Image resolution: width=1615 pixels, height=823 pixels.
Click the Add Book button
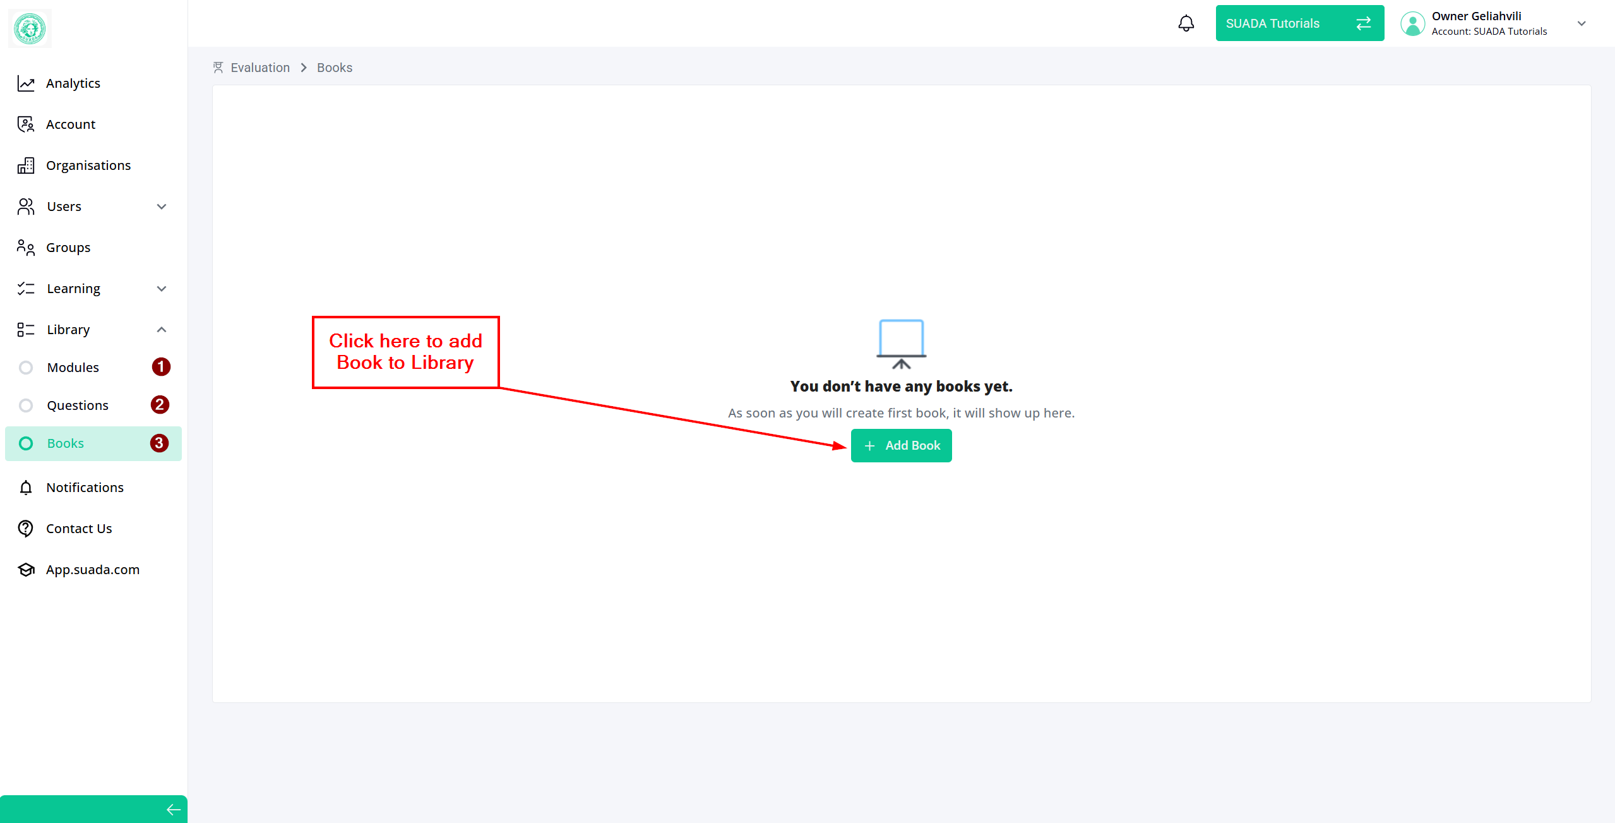[901, 445]
